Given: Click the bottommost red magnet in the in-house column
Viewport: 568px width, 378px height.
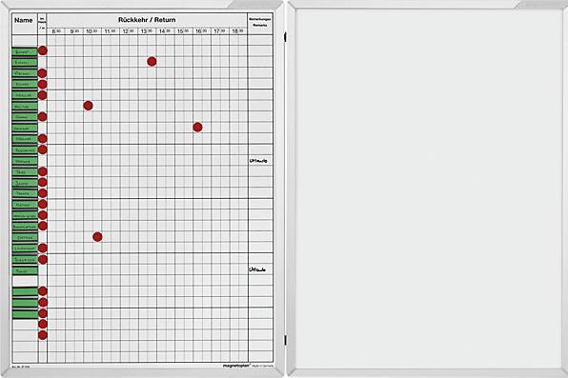Looking at the screenshot, I should tap(42, 335).
